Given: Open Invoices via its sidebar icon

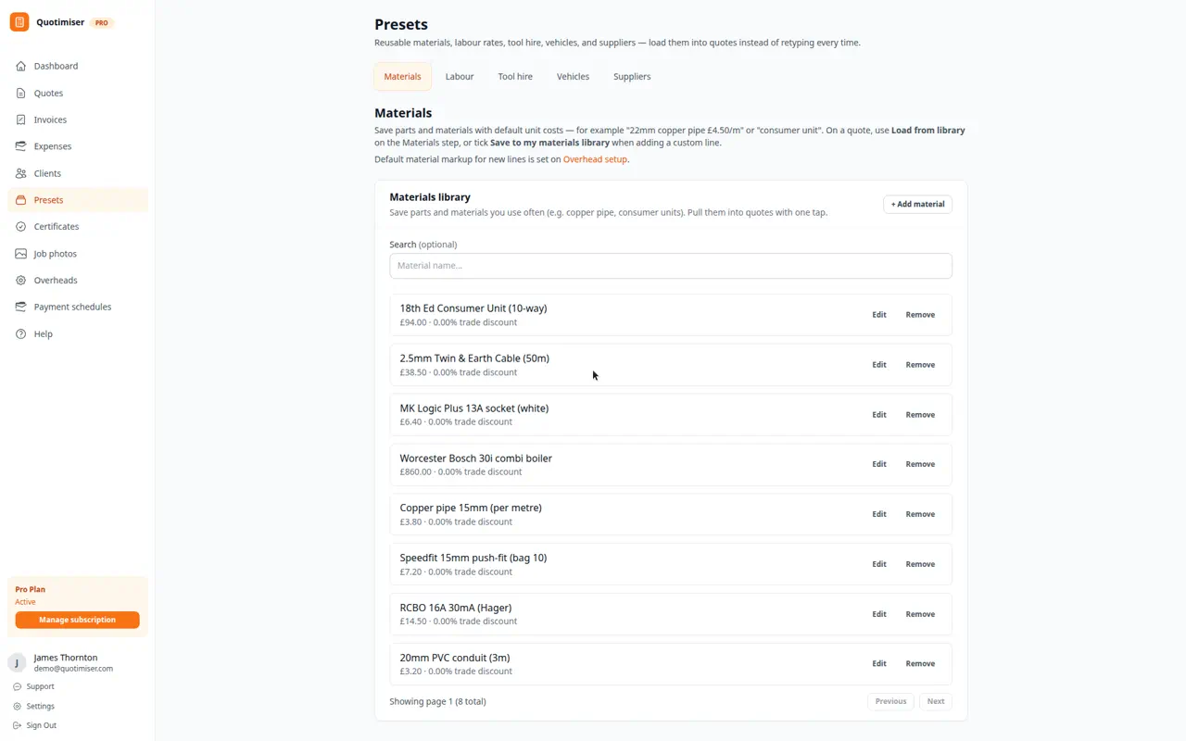Looking at the screenshot, I should (21, 119).
